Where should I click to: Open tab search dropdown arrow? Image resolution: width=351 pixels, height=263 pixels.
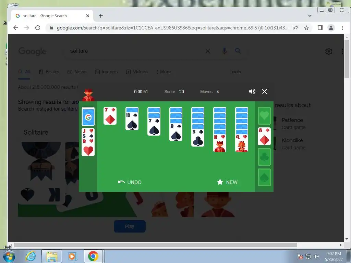pyautogui.click(x=310, y=16)
